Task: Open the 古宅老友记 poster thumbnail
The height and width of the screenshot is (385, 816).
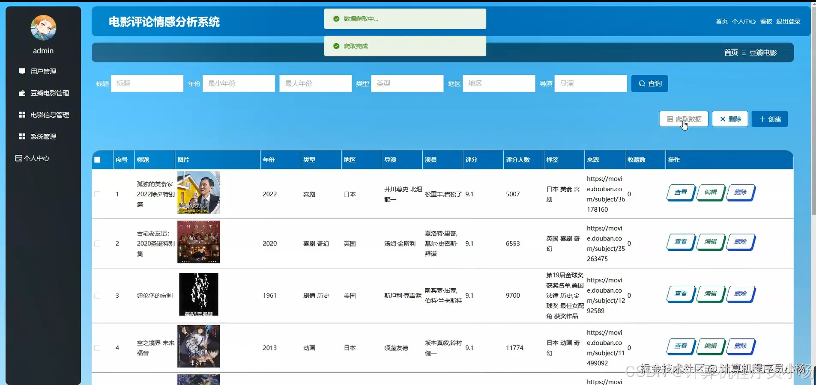Action: coord(199,242)
